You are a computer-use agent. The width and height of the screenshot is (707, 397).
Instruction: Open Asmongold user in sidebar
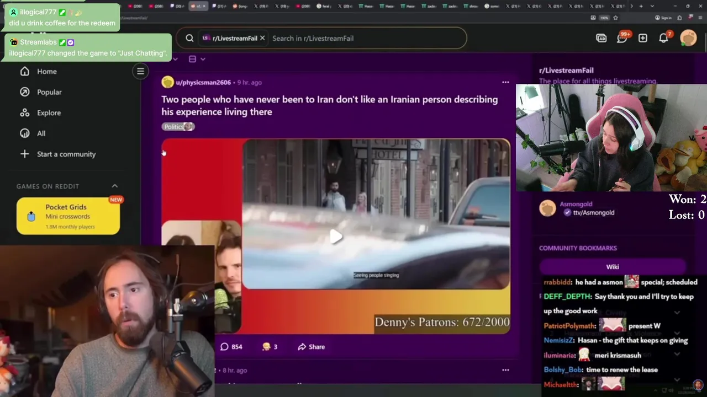(x=576, y=204)
